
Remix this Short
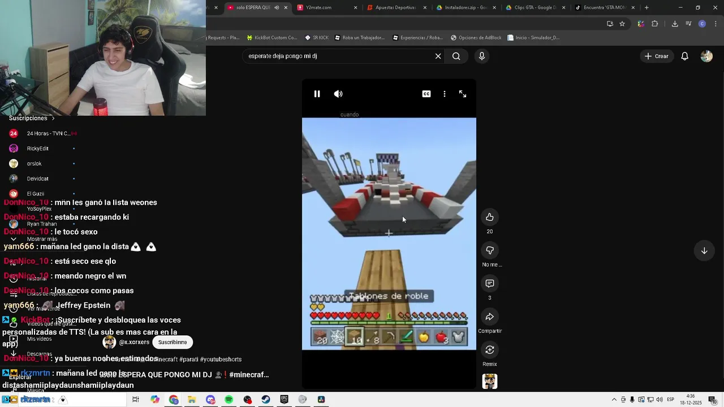pos(490,350)
